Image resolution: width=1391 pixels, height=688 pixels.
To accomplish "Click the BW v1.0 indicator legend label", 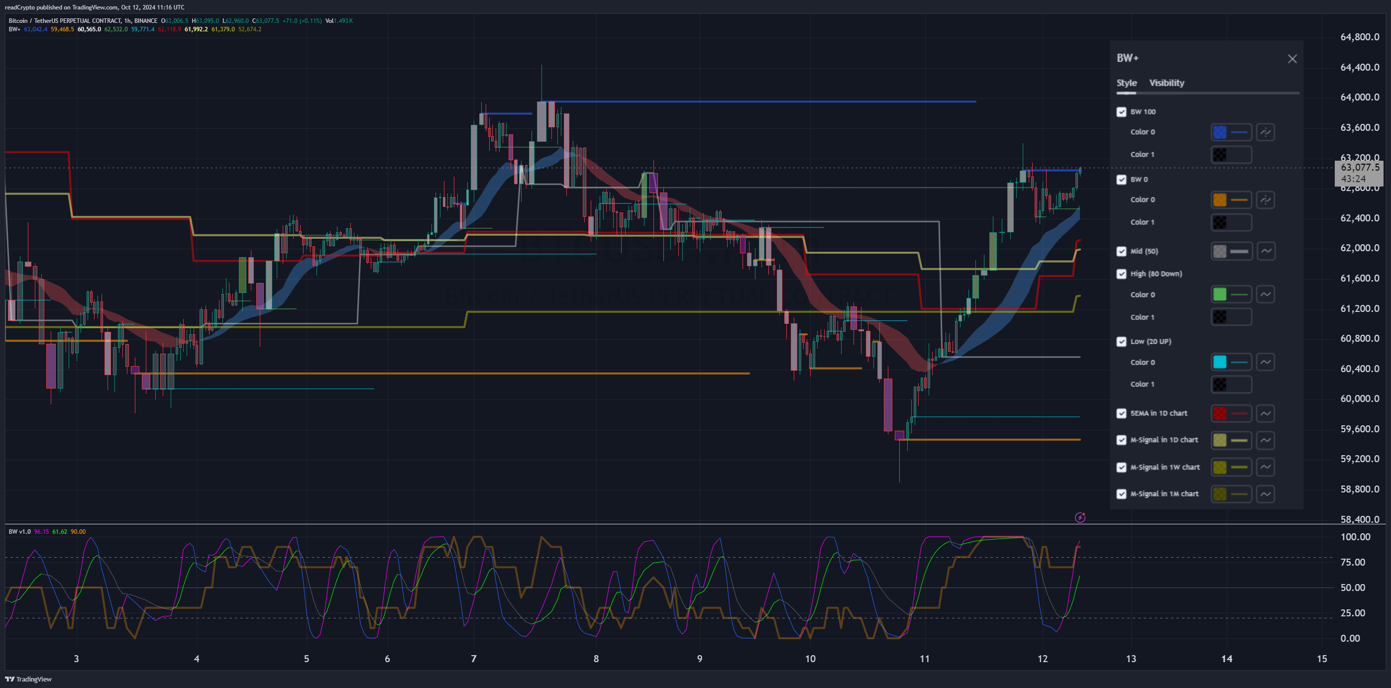I will [20, 531].
